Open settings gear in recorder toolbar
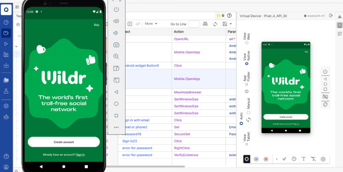Screen dimensions: 343x172 point(323,159)
